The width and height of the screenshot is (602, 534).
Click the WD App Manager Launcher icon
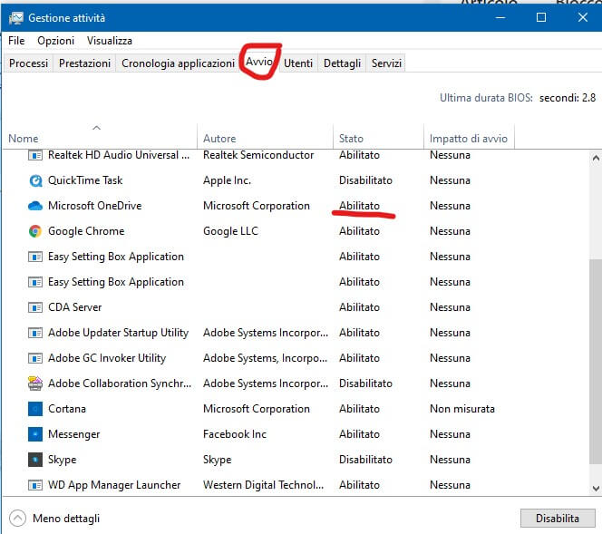point(35,485)
